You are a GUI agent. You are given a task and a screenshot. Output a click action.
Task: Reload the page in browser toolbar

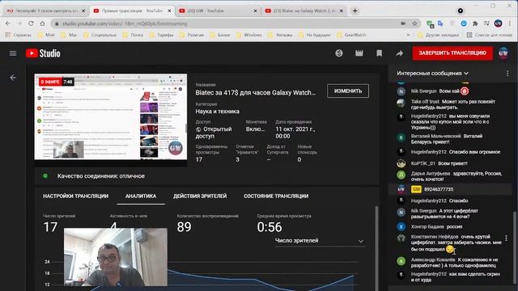(x=31, y=23)
